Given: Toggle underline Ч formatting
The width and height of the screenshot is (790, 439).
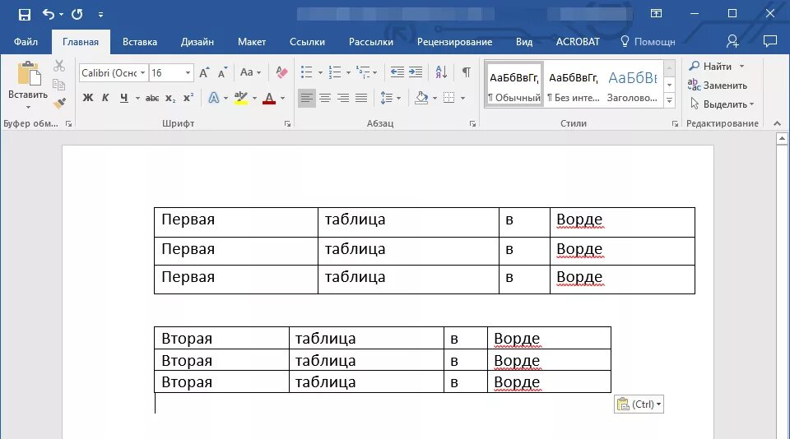Looking at the screenshot, I should (x=124, y=98).
